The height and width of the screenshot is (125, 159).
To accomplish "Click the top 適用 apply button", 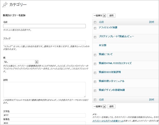I will tap(111, 16).
